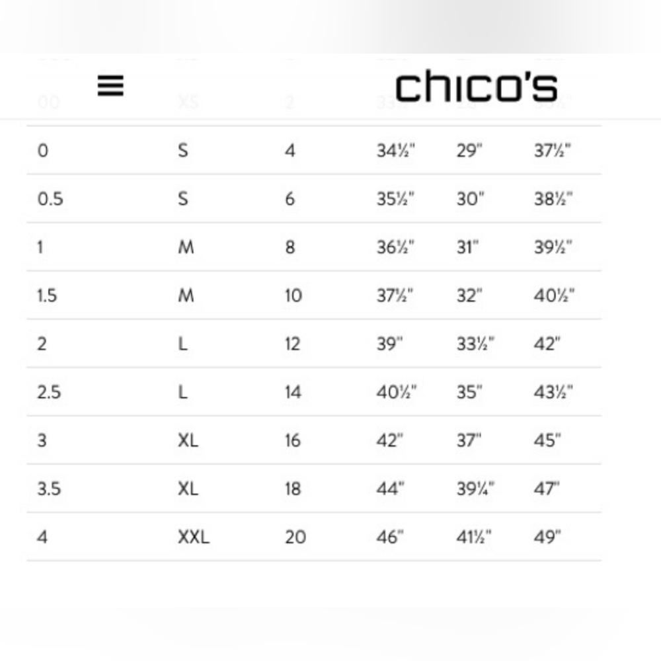Viewport: 661px width, 661px height.
Task: Click the 49" hip measurement
Action: [547, 537]
